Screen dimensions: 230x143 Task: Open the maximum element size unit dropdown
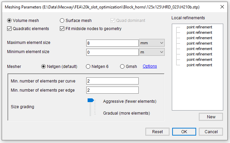click(x=152, y=43)
